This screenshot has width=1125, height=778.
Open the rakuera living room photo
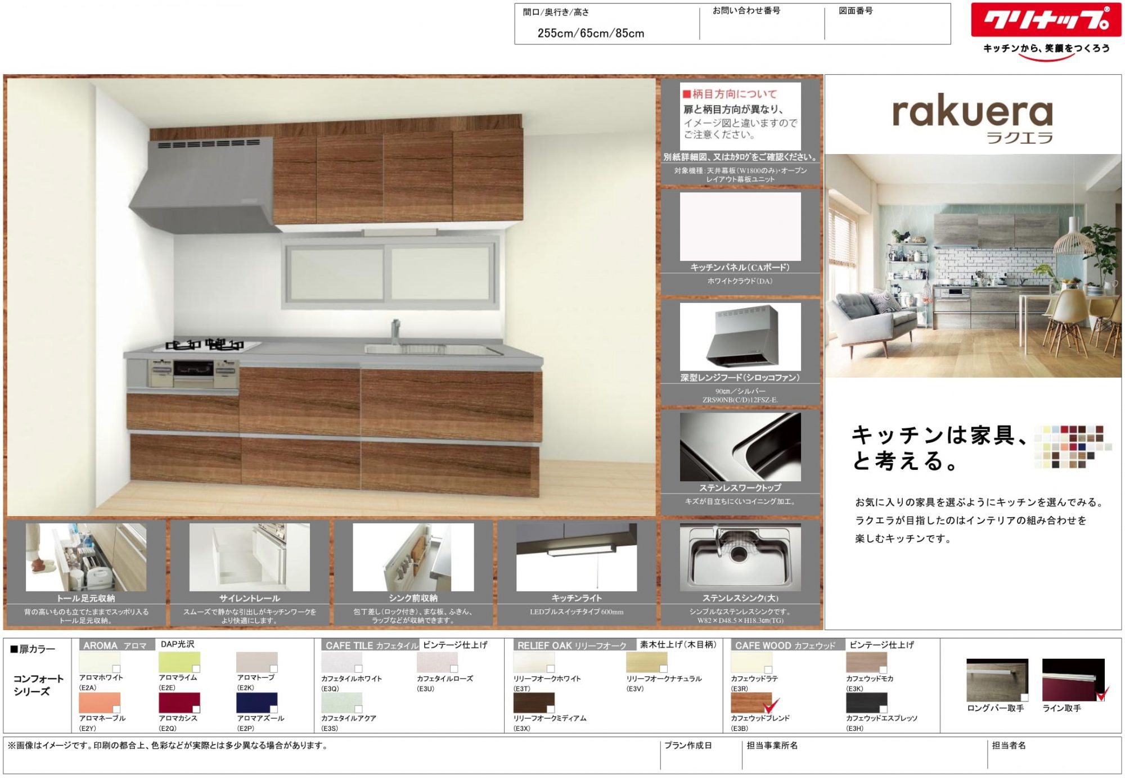click(x=973, y=265)
